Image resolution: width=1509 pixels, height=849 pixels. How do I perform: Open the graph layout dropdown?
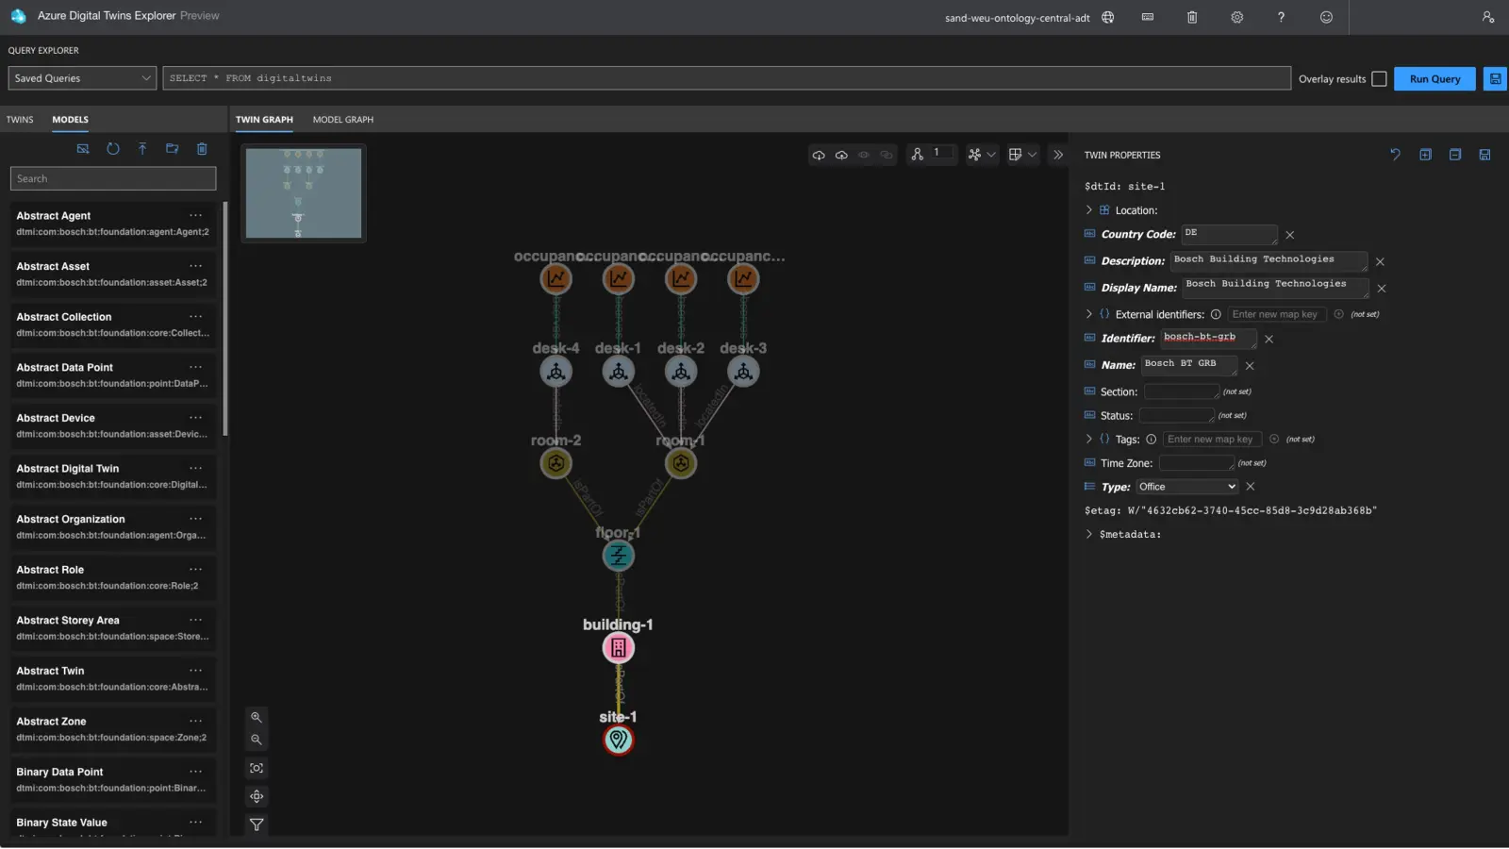coord(982,155)
